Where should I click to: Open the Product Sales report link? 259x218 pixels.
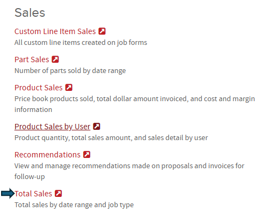coord(39,88)
